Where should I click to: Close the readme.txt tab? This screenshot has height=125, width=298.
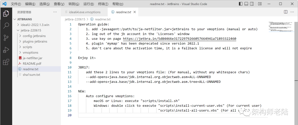[135, 12]
